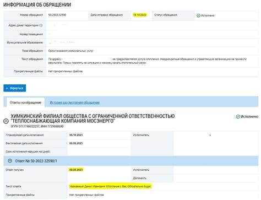Click the Тема обращения value about коммунальных услуг
The height and width of the screenshot is (200, 261).
(70, 51)
